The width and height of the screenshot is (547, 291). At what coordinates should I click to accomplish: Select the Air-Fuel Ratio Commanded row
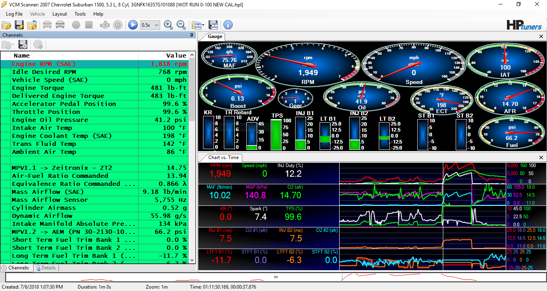[94, 176]
